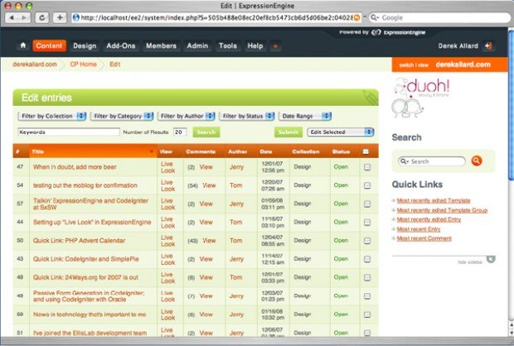Open the Tools menu
Viewport: 514px width, 346px height.
(x=228, y=46)
